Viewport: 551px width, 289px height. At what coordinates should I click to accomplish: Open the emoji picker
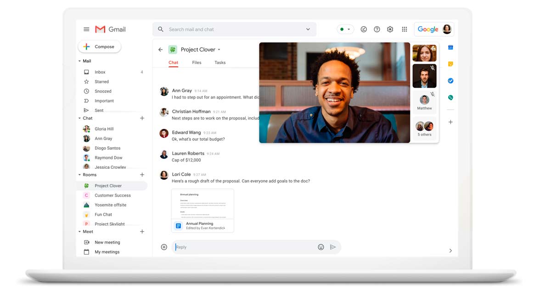[x=321, y=247]
